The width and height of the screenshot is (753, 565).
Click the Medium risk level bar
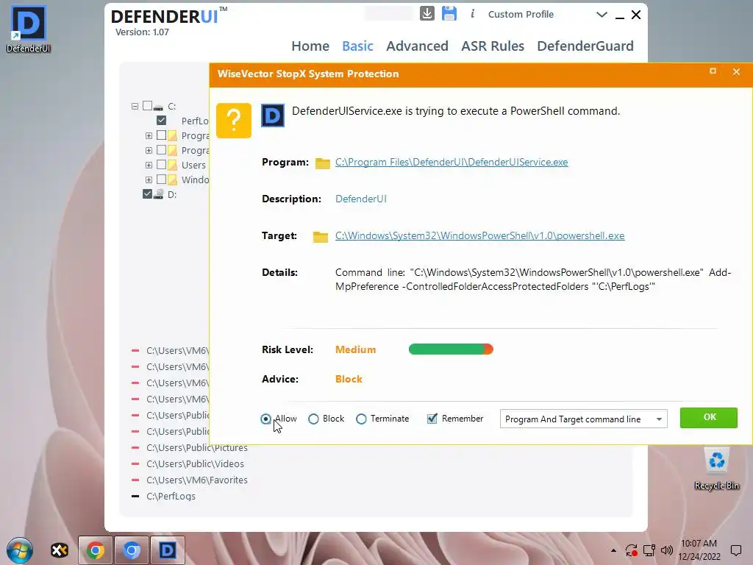tap(451, 349)
